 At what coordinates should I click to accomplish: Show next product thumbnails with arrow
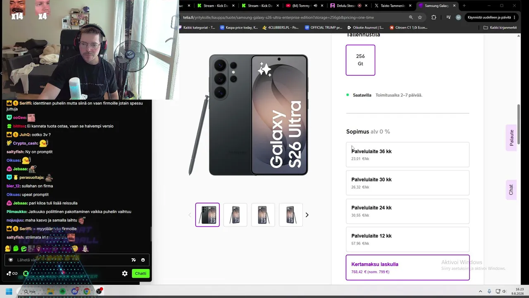pos(307,215)
